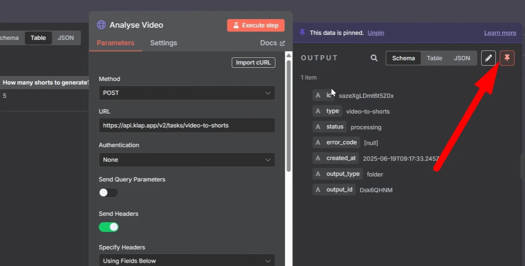This screenshot has width=525, height=266.
Task: Click the Execute step button
Action: [x=256, y=26]
